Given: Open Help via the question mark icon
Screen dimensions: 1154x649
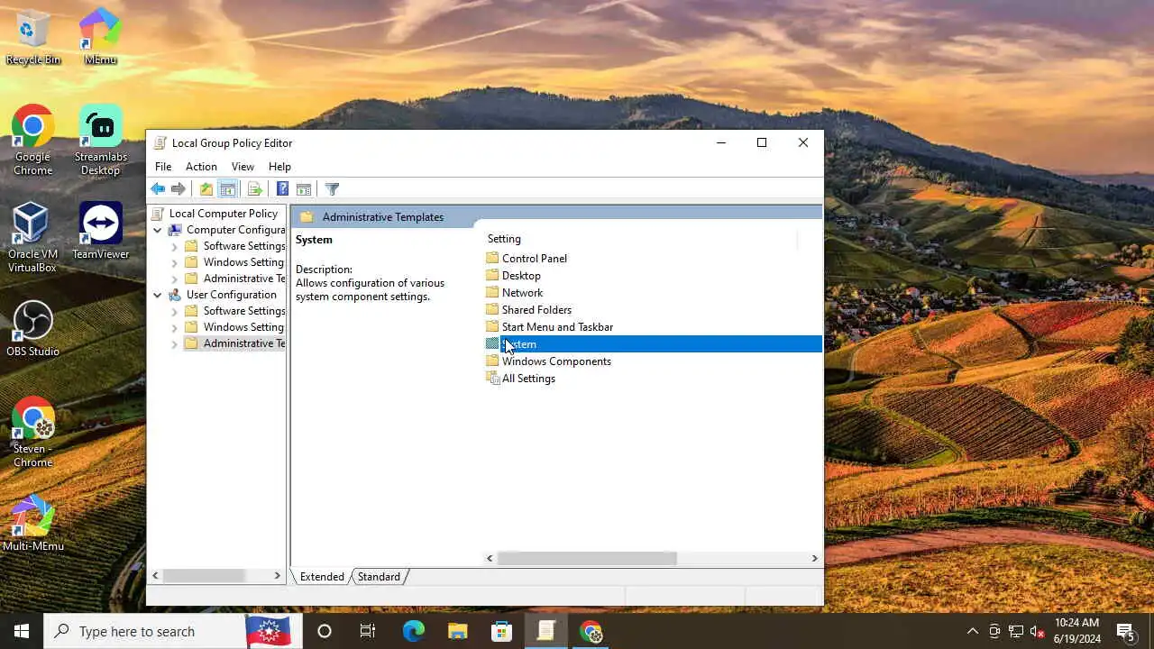Looking at the screenshot, I should point(282,189).
